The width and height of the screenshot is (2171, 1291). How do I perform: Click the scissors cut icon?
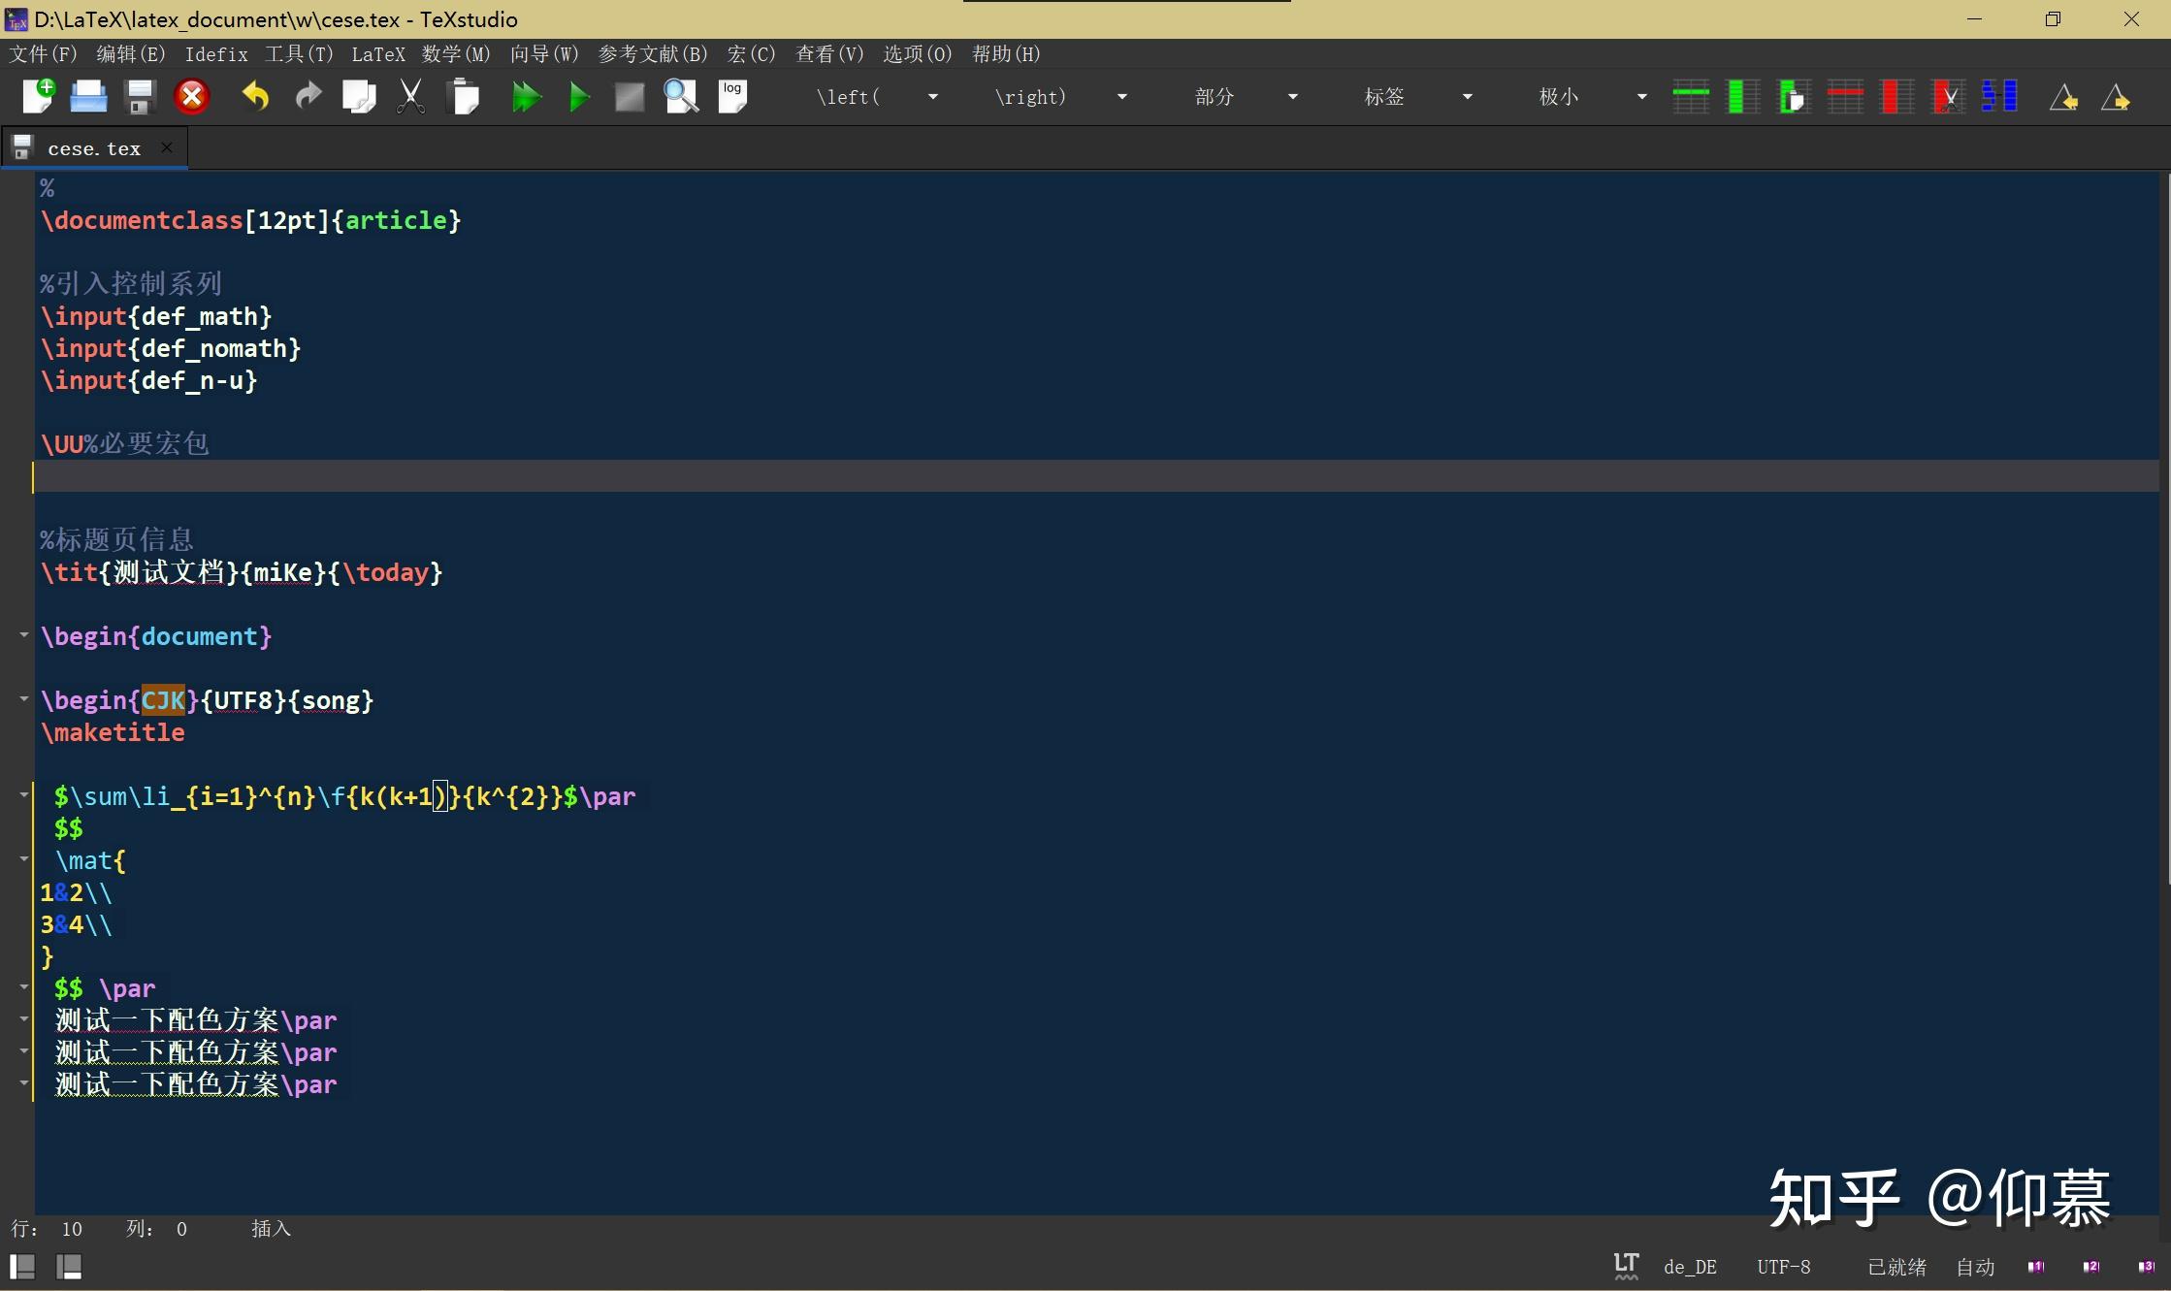411,96
